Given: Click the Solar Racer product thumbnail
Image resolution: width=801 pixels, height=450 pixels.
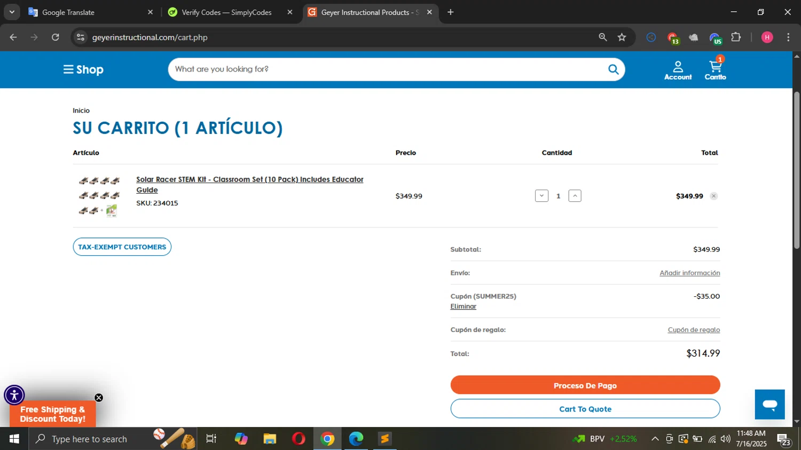Looking at the screenshot, I should [99, 196].
